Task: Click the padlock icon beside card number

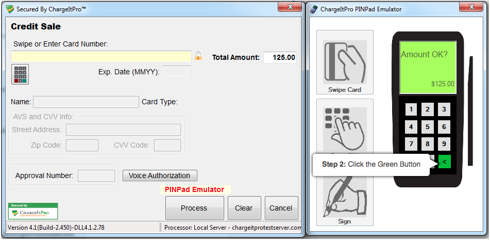Action: [198, 56]
